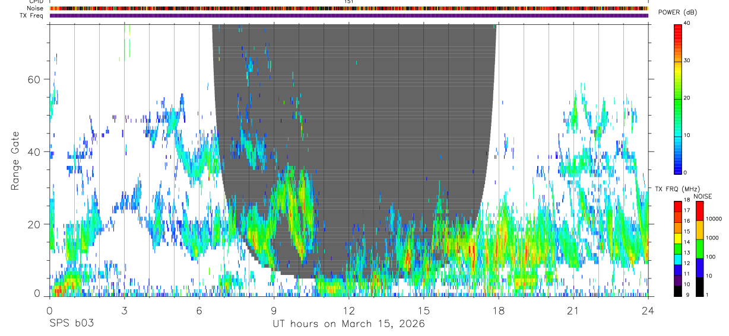Click the POWER (dB) color bar
Viewport: 729px width, 336px height.
coord(677,98)
